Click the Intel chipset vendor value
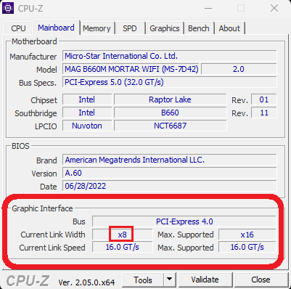The width and height of the screenshot is (291, 289). pos(87,99)
